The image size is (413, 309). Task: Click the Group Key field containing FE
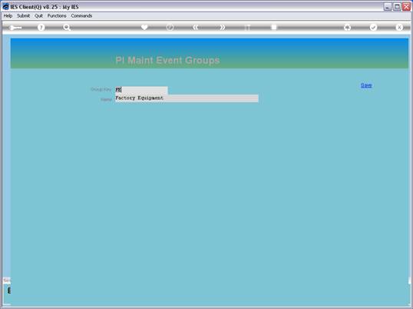point(141,90)
